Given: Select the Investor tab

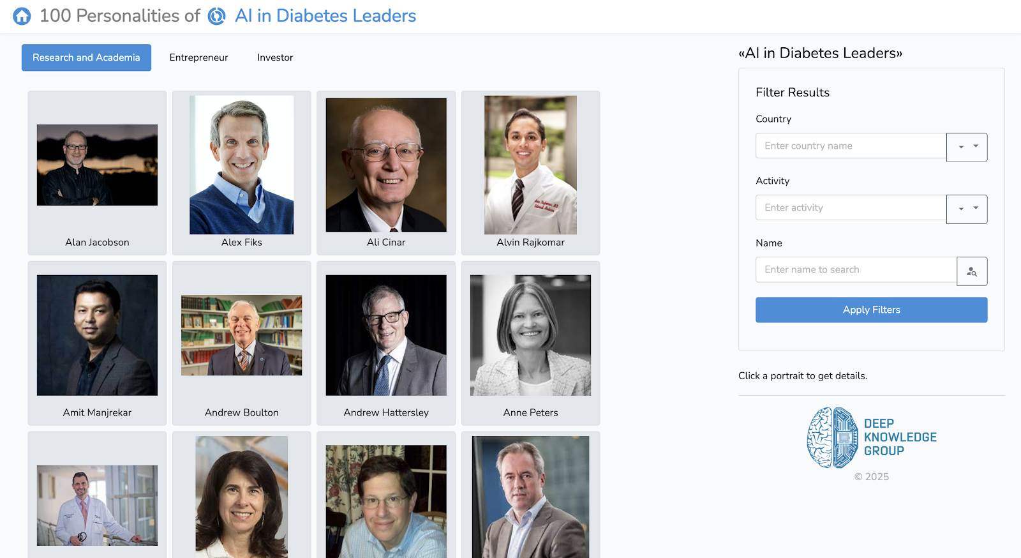Looking at the screenshot, I should [x=275, y=57].
